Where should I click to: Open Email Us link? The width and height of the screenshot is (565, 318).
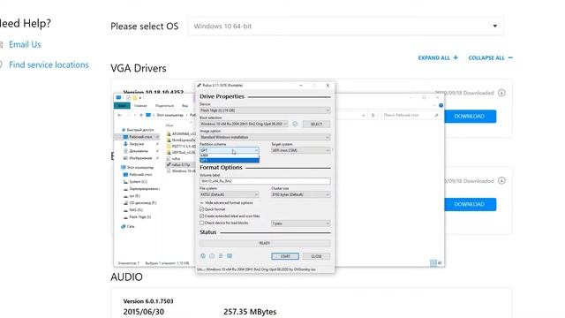click(25, 44)
